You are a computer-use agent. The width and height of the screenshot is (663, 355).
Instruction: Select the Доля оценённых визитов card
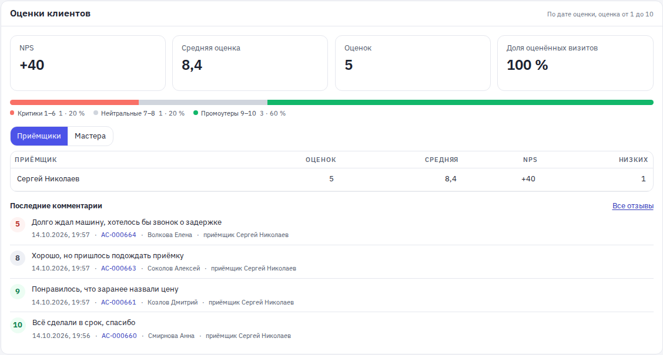pyautogui.click(x=575, y=63)
